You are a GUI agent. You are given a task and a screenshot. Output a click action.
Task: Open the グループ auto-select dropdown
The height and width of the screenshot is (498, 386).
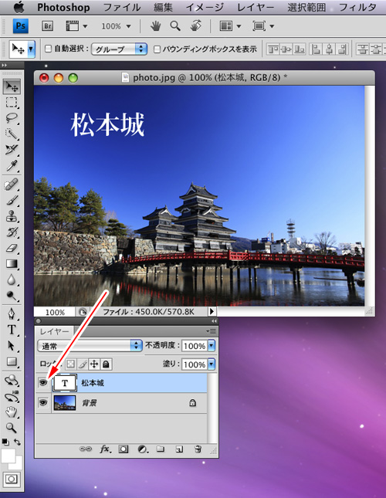click(120, 49)
